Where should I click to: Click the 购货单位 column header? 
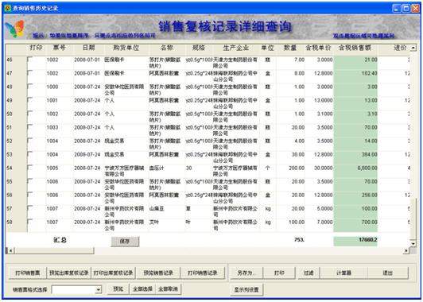pyautogui.click(x=126, y=48)
